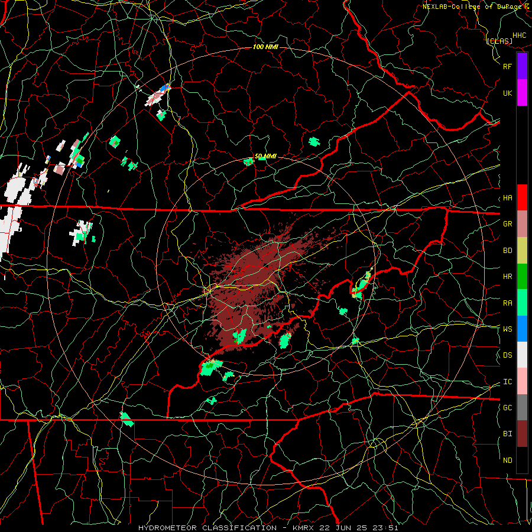This screenshot has width=532, height=532.
Task: Click the HR legend label
Action: [x=507, y=276]
